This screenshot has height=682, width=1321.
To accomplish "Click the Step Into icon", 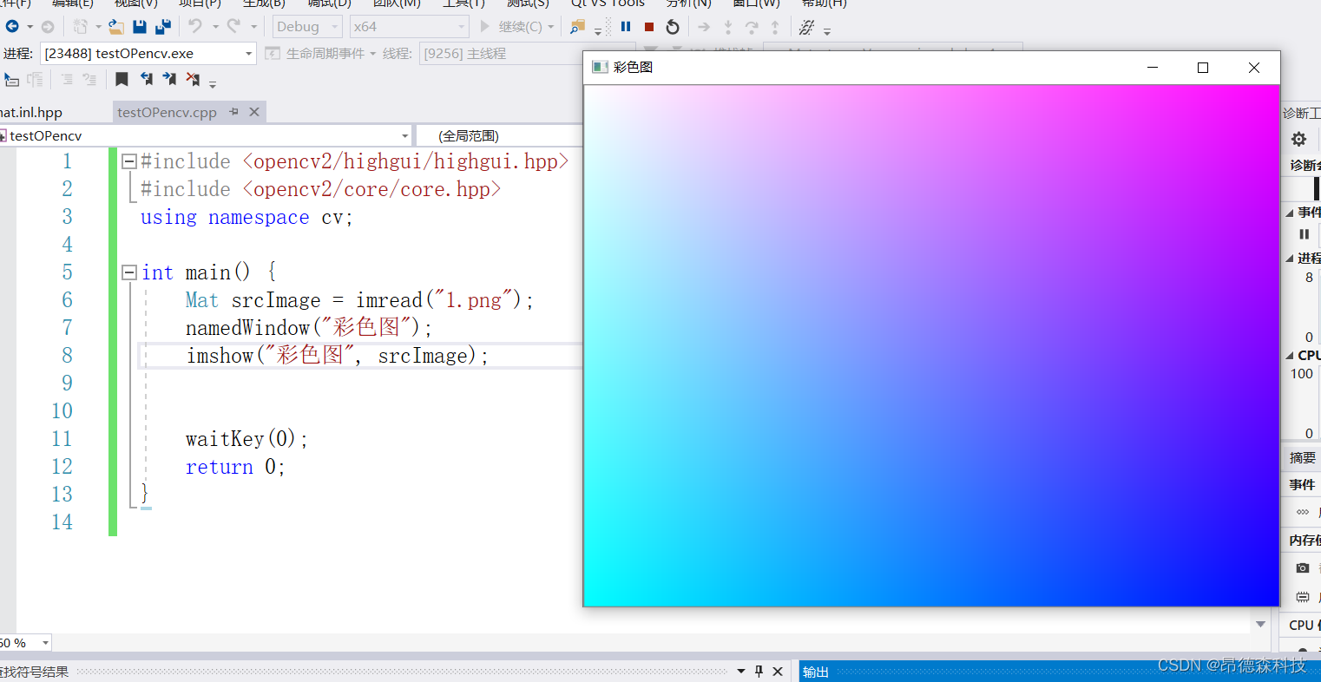I will coord(727,27).
